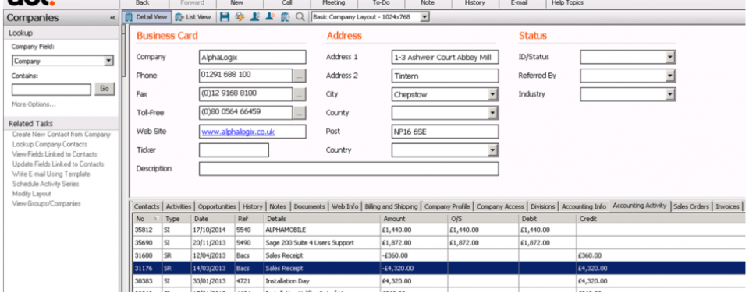Open the Documents tab
Viewport: 749px width, 292px height.
(309, 206)
